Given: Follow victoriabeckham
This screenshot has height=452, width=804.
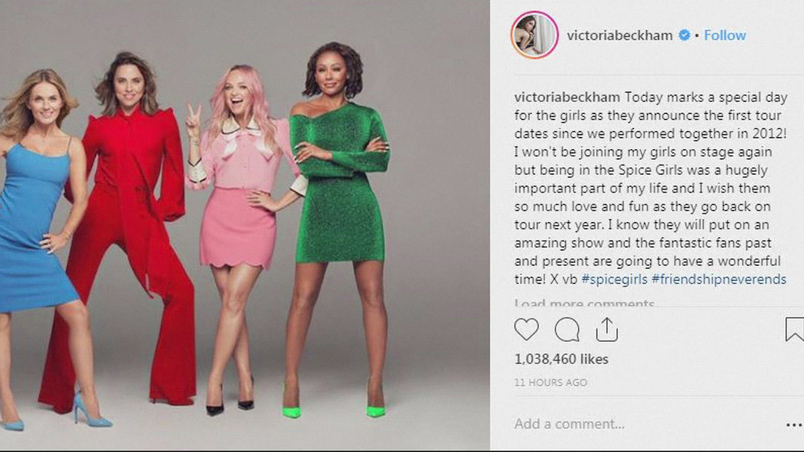Looking at the screenshot, I should tap(725, 36).
